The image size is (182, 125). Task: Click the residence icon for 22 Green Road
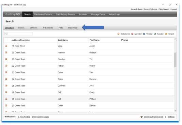tap(6, 66)
